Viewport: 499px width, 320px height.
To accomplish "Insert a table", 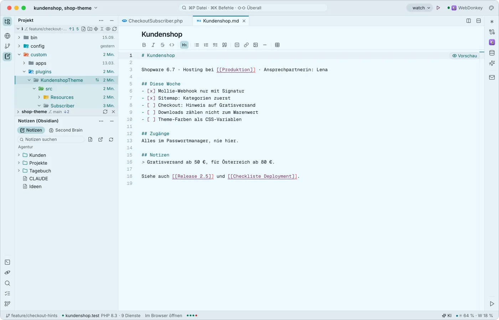I will [x=277, y=45].
